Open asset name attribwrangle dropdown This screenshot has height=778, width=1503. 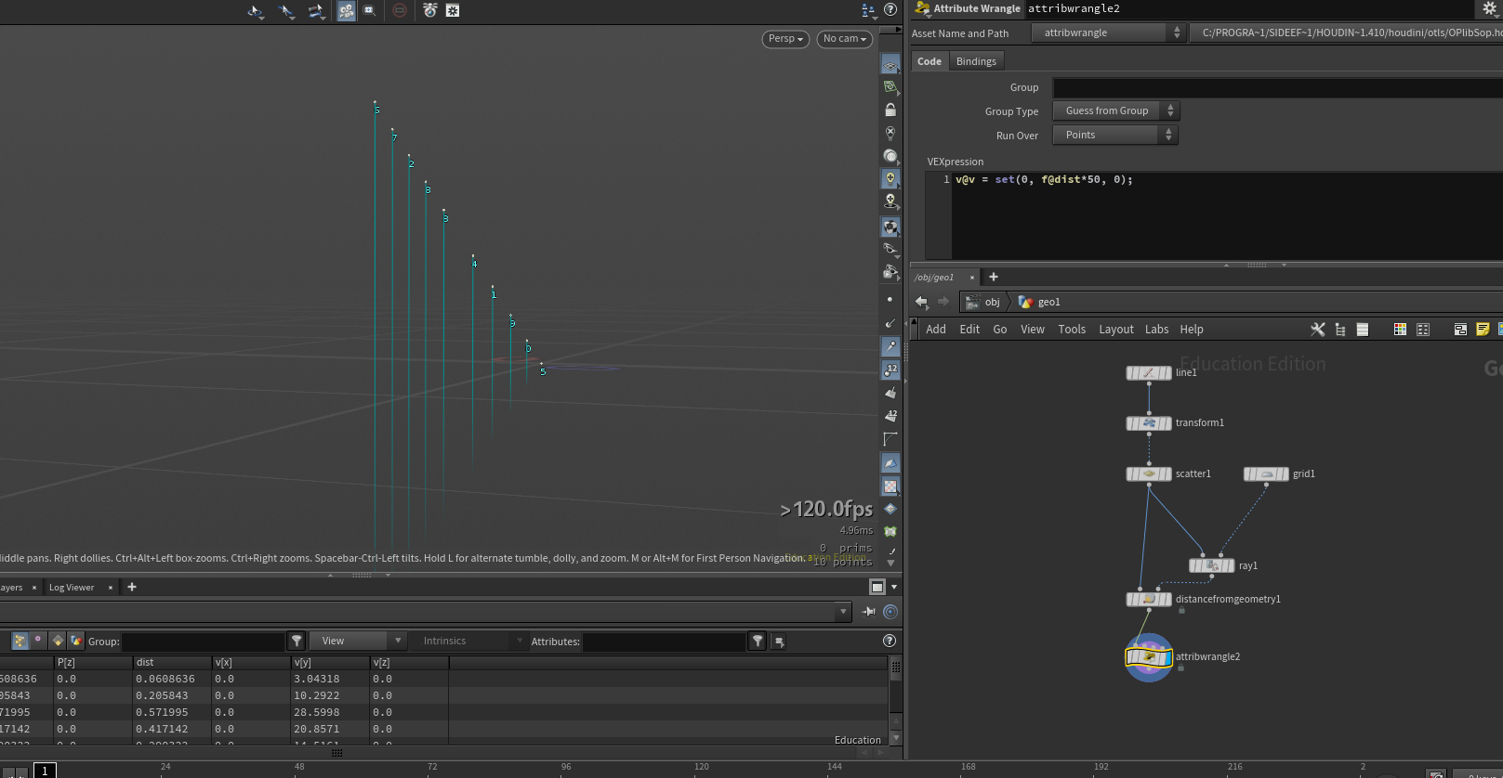1108,32
